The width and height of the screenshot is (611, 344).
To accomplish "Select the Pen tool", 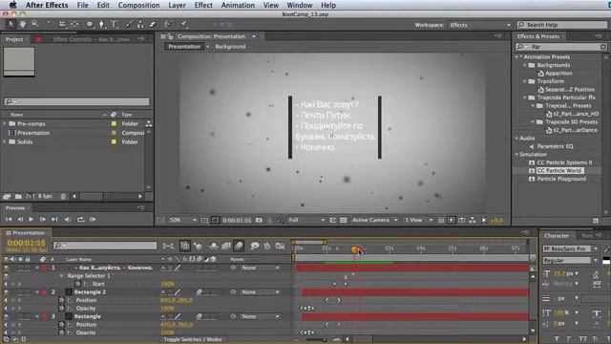I will tap(102, 24).
